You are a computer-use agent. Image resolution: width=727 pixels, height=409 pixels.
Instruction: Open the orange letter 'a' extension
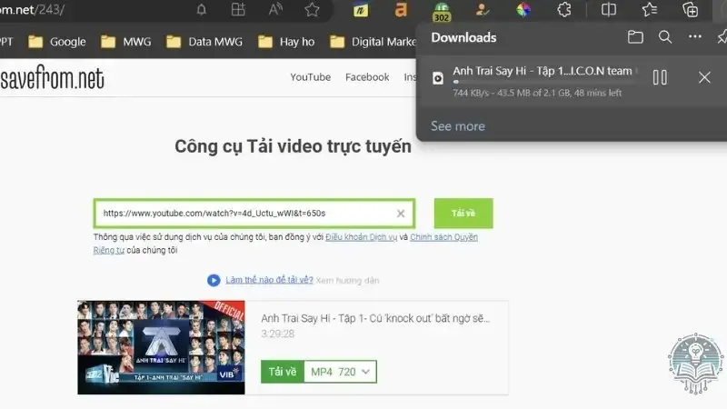tap(401, 10)
